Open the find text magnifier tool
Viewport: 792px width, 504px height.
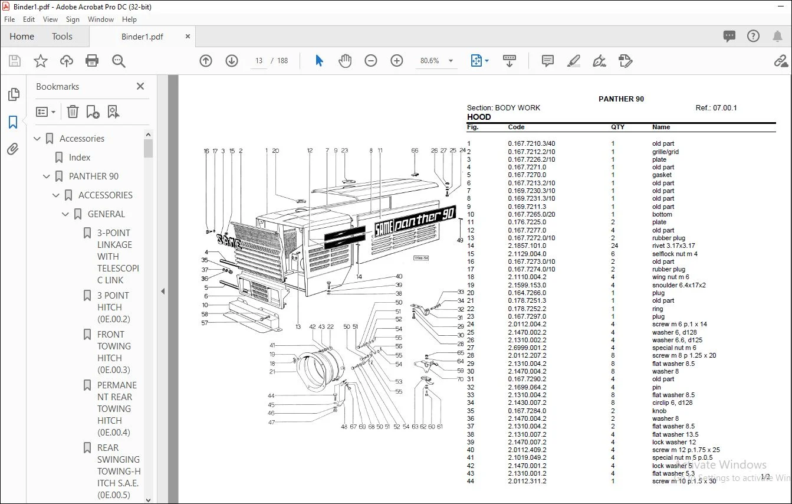click(119, 61)
